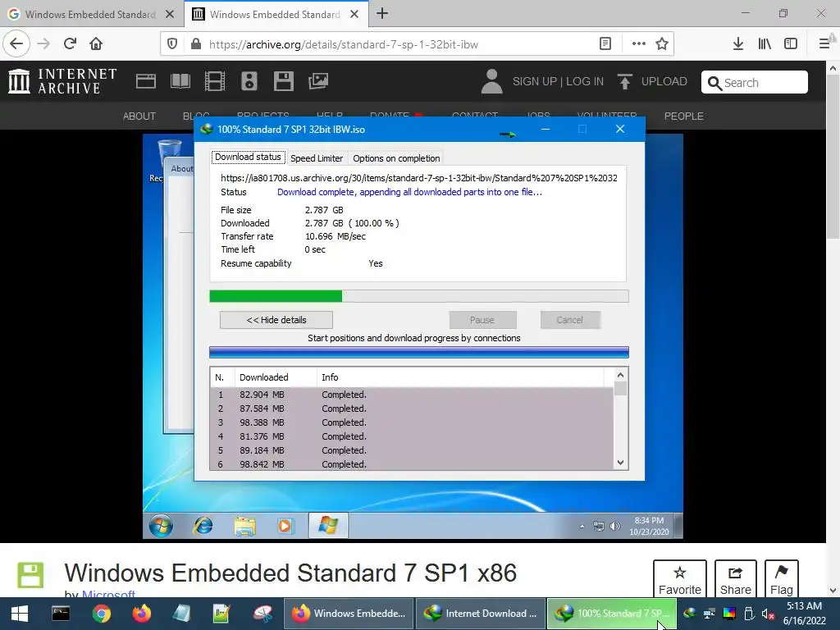The width and height of the screenshot is (840, 630).
Task: Click the download source URL text
Action: tap(419, 178)
